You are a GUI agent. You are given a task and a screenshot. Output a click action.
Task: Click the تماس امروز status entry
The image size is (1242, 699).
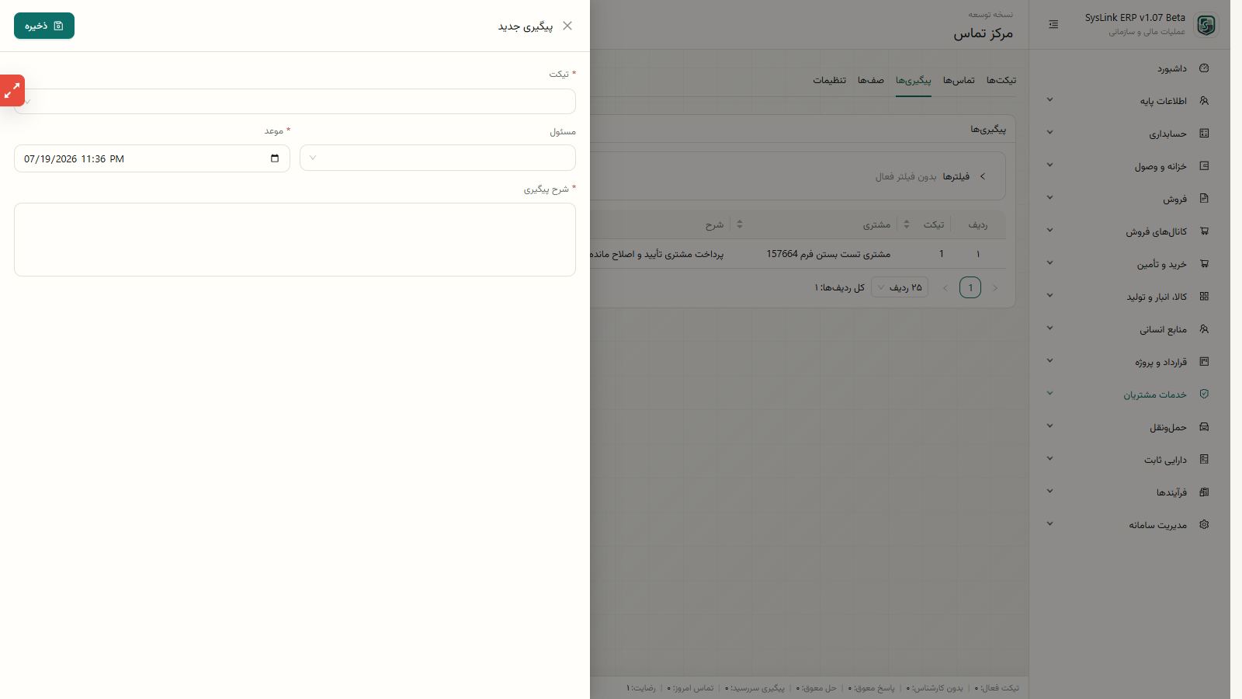[691, 688]
